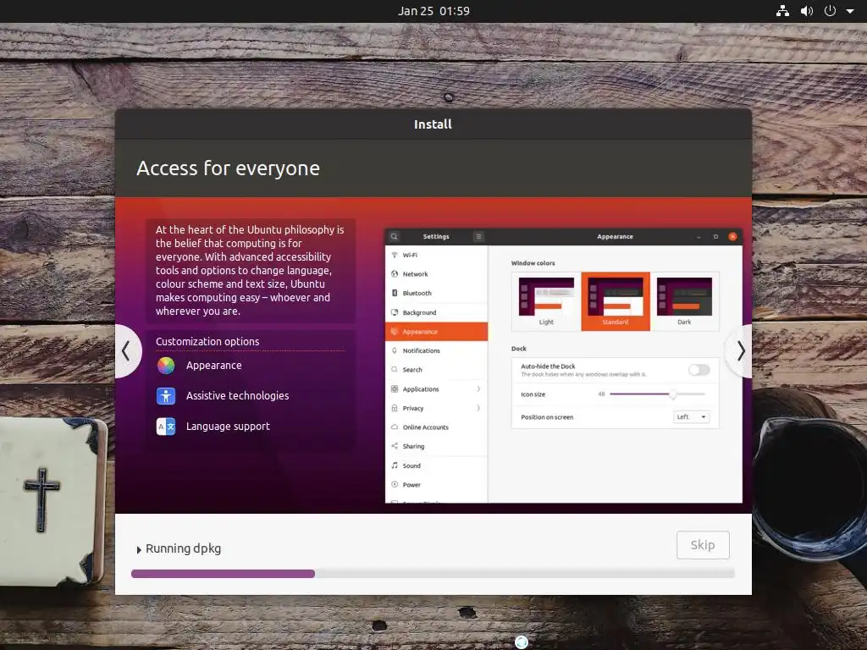Select Appearance customization option text
Image resolution: width=867 pixels, height=650 pixels.
click(214, 366)
